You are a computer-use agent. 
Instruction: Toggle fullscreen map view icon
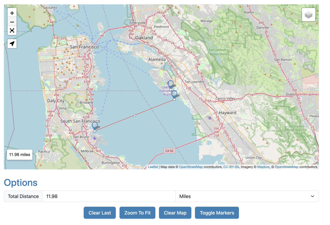(x=12, y=30)
